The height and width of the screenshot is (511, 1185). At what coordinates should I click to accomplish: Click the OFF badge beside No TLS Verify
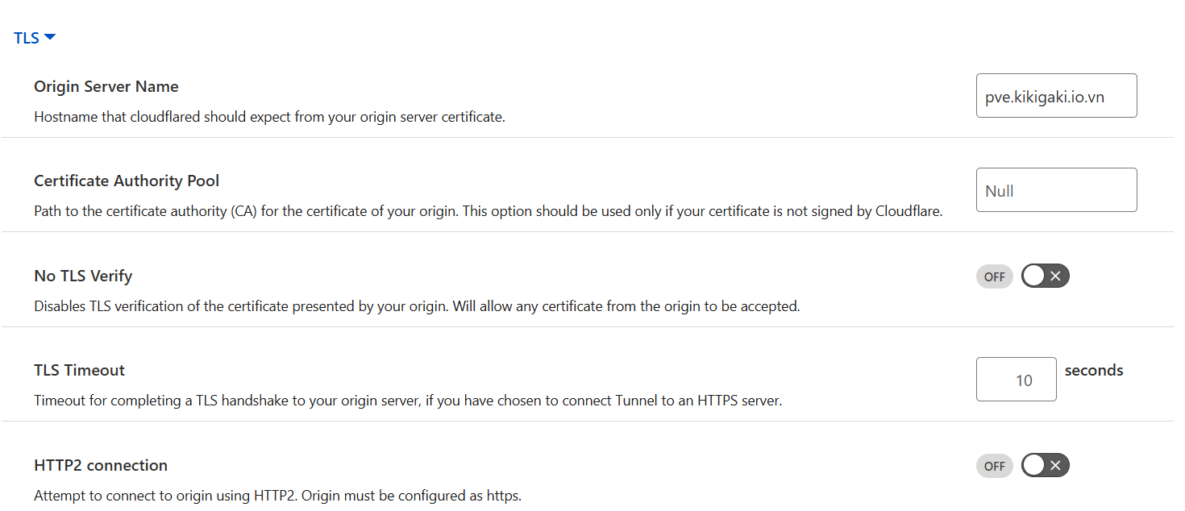tap(994, 276)
